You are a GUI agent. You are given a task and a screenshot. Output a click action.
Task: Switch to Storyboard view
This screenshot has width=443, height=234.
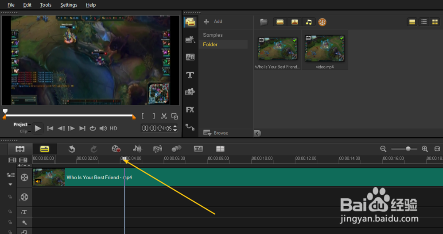[20, 149]
